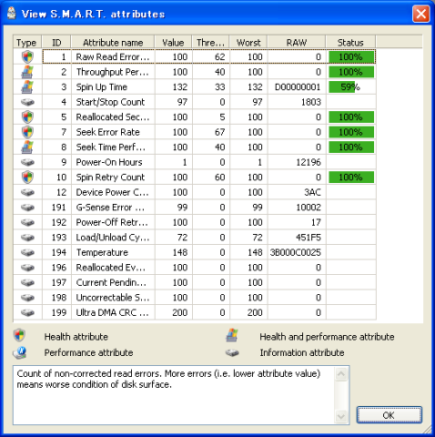The width and height of the screenshot is (435, 437).
Task: Click the description text about non-corrected read errors
Action: click(168, 379)
